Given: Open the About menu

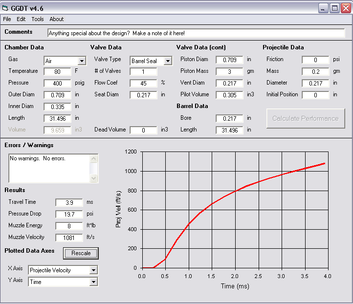Looking at the screenshot, I should (57, 19).
